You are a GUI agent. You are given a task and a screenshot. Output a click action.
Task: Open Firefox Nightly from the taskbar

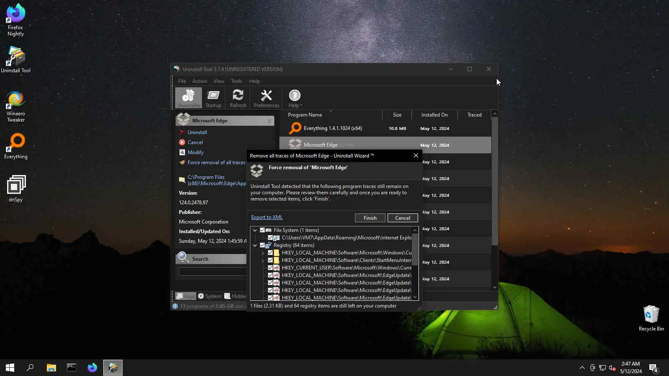[92, 368]
